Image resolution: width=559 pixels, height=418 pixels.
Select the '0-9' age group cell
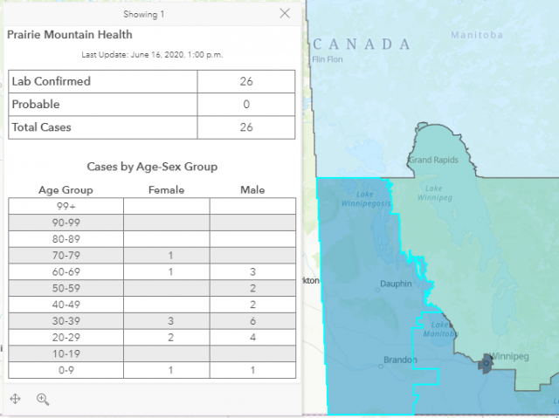(x=66, y=370)
